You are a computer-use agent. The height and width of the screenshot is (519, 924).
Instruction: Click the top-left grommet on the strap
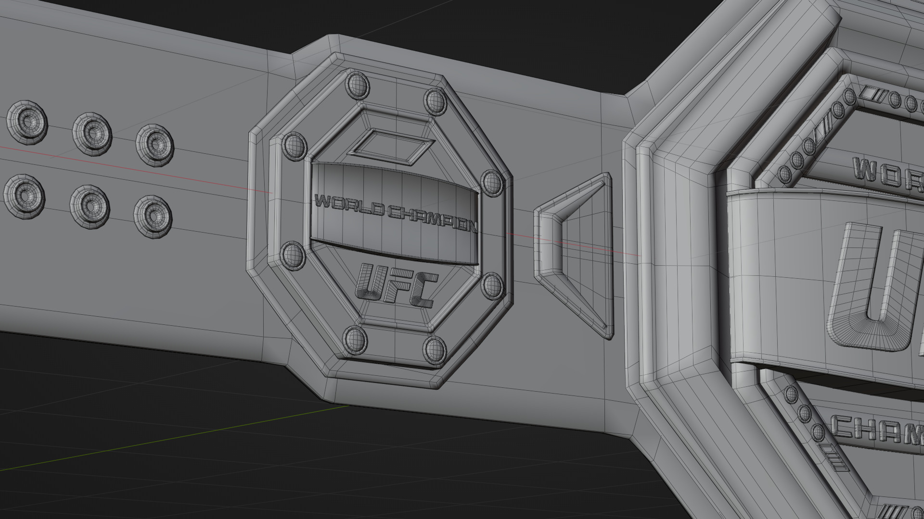(27, 122)
